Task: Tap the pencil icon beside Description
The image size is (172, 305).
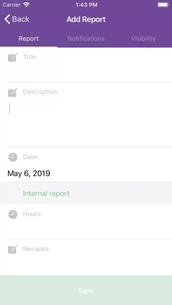Action: point(13,92)
